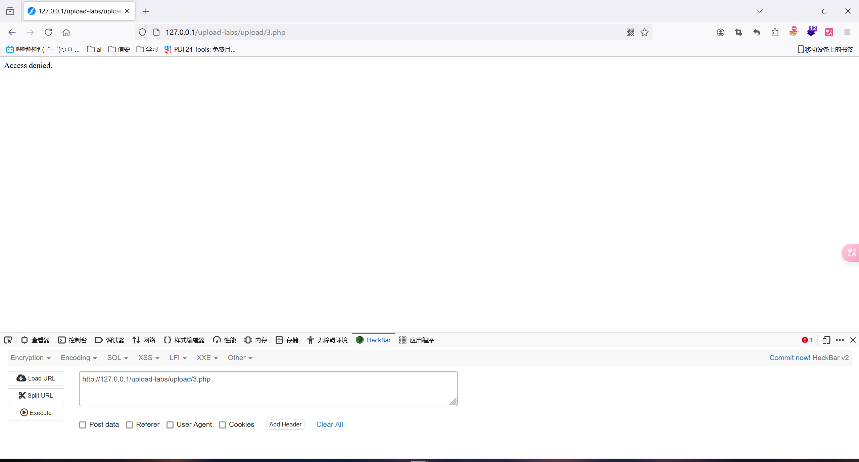Check the Referer option
This screenshot has width=859, height=462.
tap(129, 425)
